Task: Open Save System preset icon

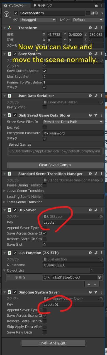Action: tap(96, 54)
